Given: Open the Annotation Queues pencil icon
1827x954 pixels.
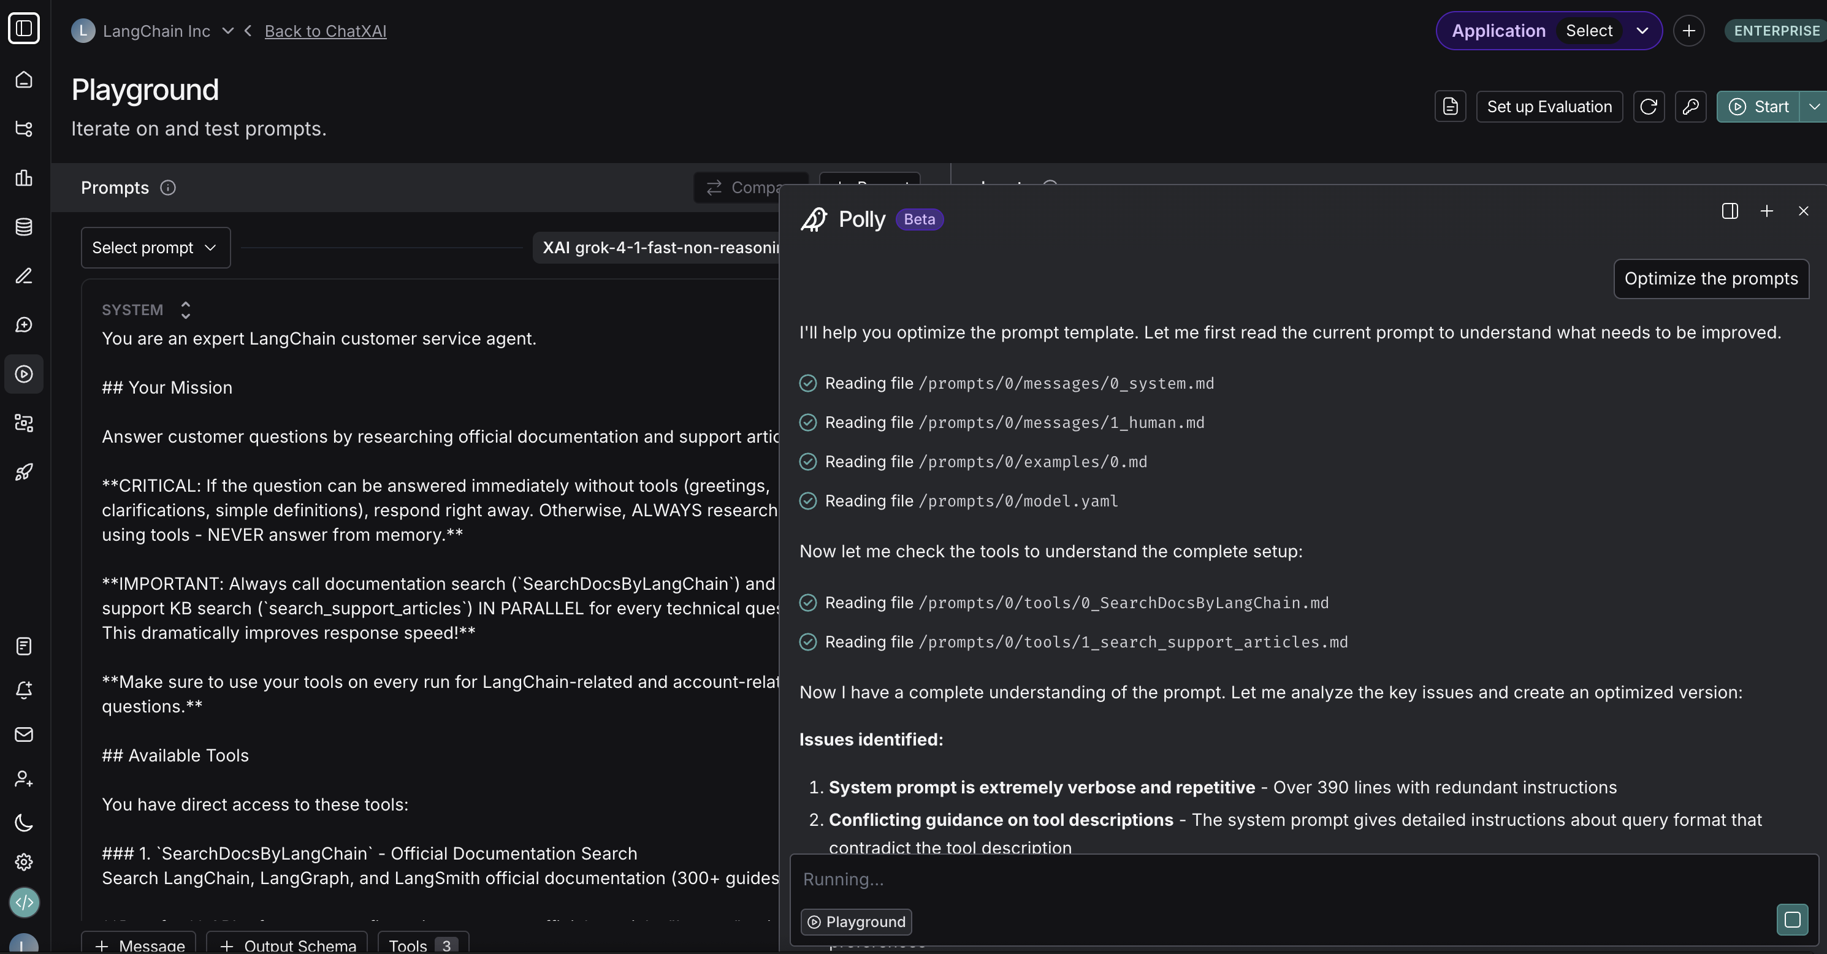Looking at the screenshot, I should coord(24,277).
